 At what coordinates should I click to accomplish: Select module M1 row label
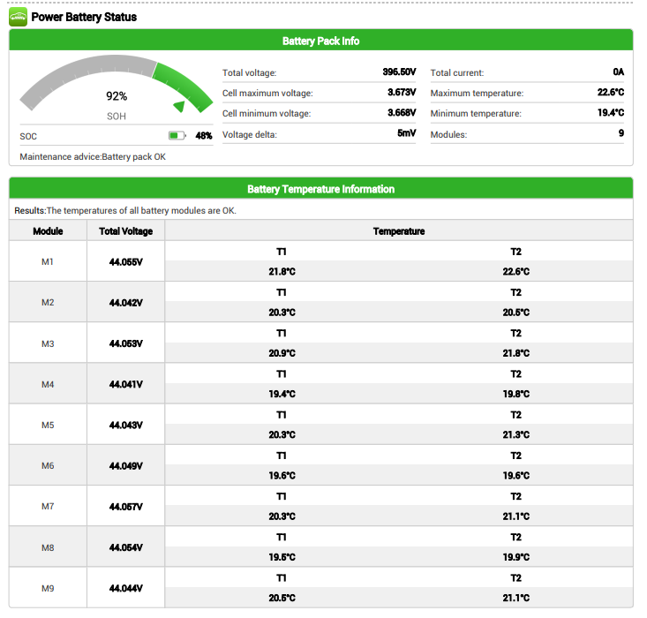tap(48, 261)
